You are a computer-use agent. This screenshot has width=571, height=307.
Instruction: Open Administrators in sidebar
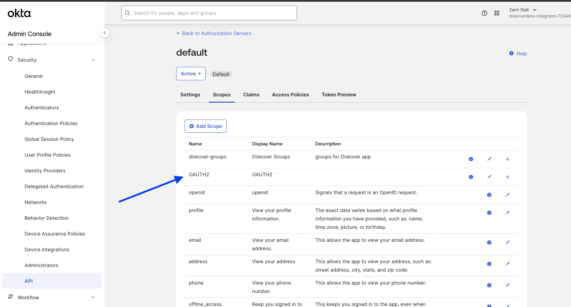(x=41, y=265)
